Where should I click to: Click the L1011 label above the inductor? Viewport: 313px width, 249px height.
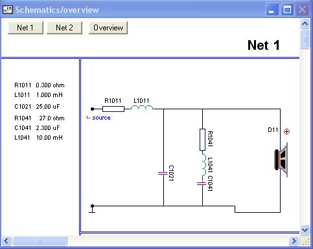tap(141, 101)
